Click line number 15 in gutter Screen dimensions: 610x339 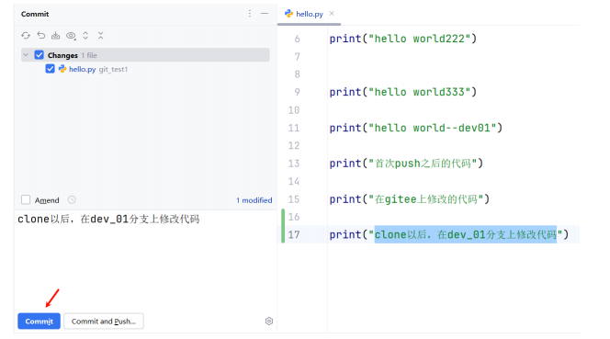pos(294,199)
